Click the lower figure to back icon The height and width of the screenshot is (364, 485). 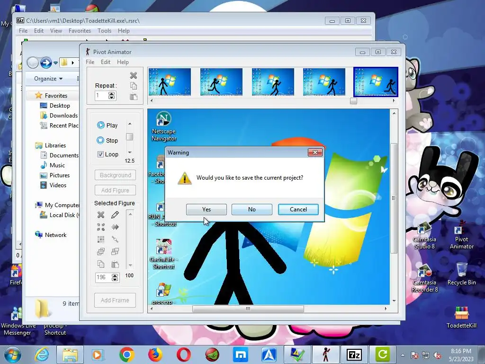tap(115, 252)
